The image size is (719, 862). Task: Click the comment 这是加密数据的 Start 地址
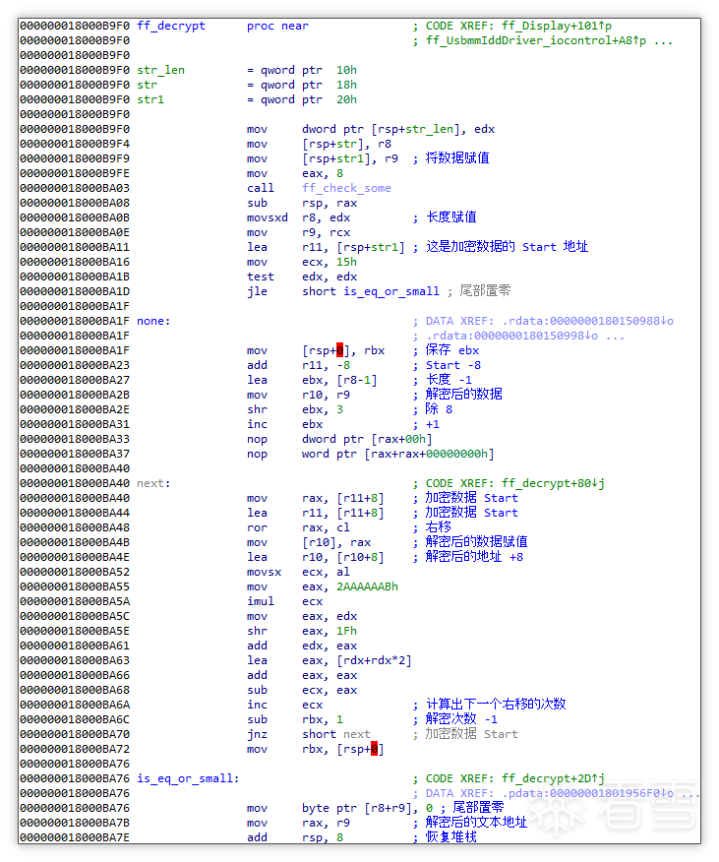507,247
